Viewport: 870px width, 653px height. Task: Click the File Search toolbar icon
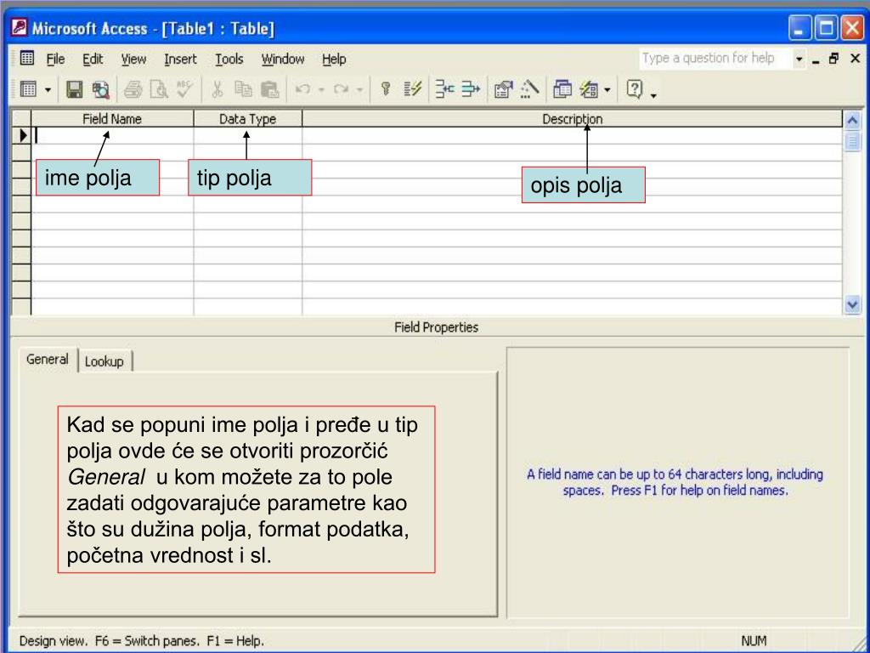coord(100,89)
